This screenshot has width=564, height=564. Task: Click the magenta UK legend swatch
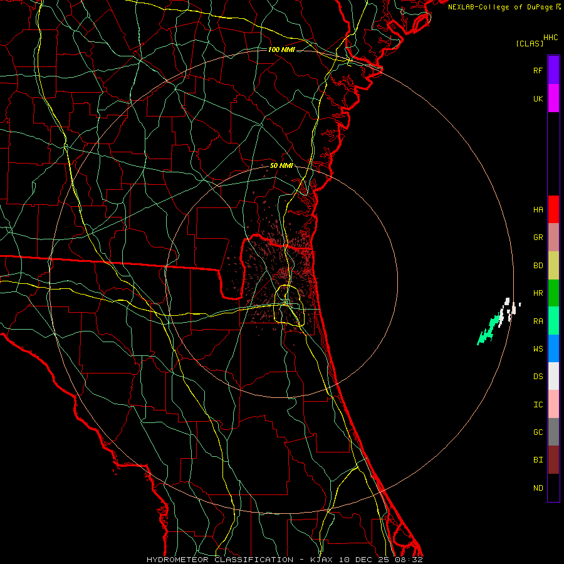click(x=553, y=98)
